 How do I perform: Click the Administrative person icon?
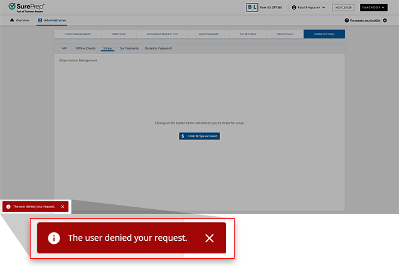40,20
